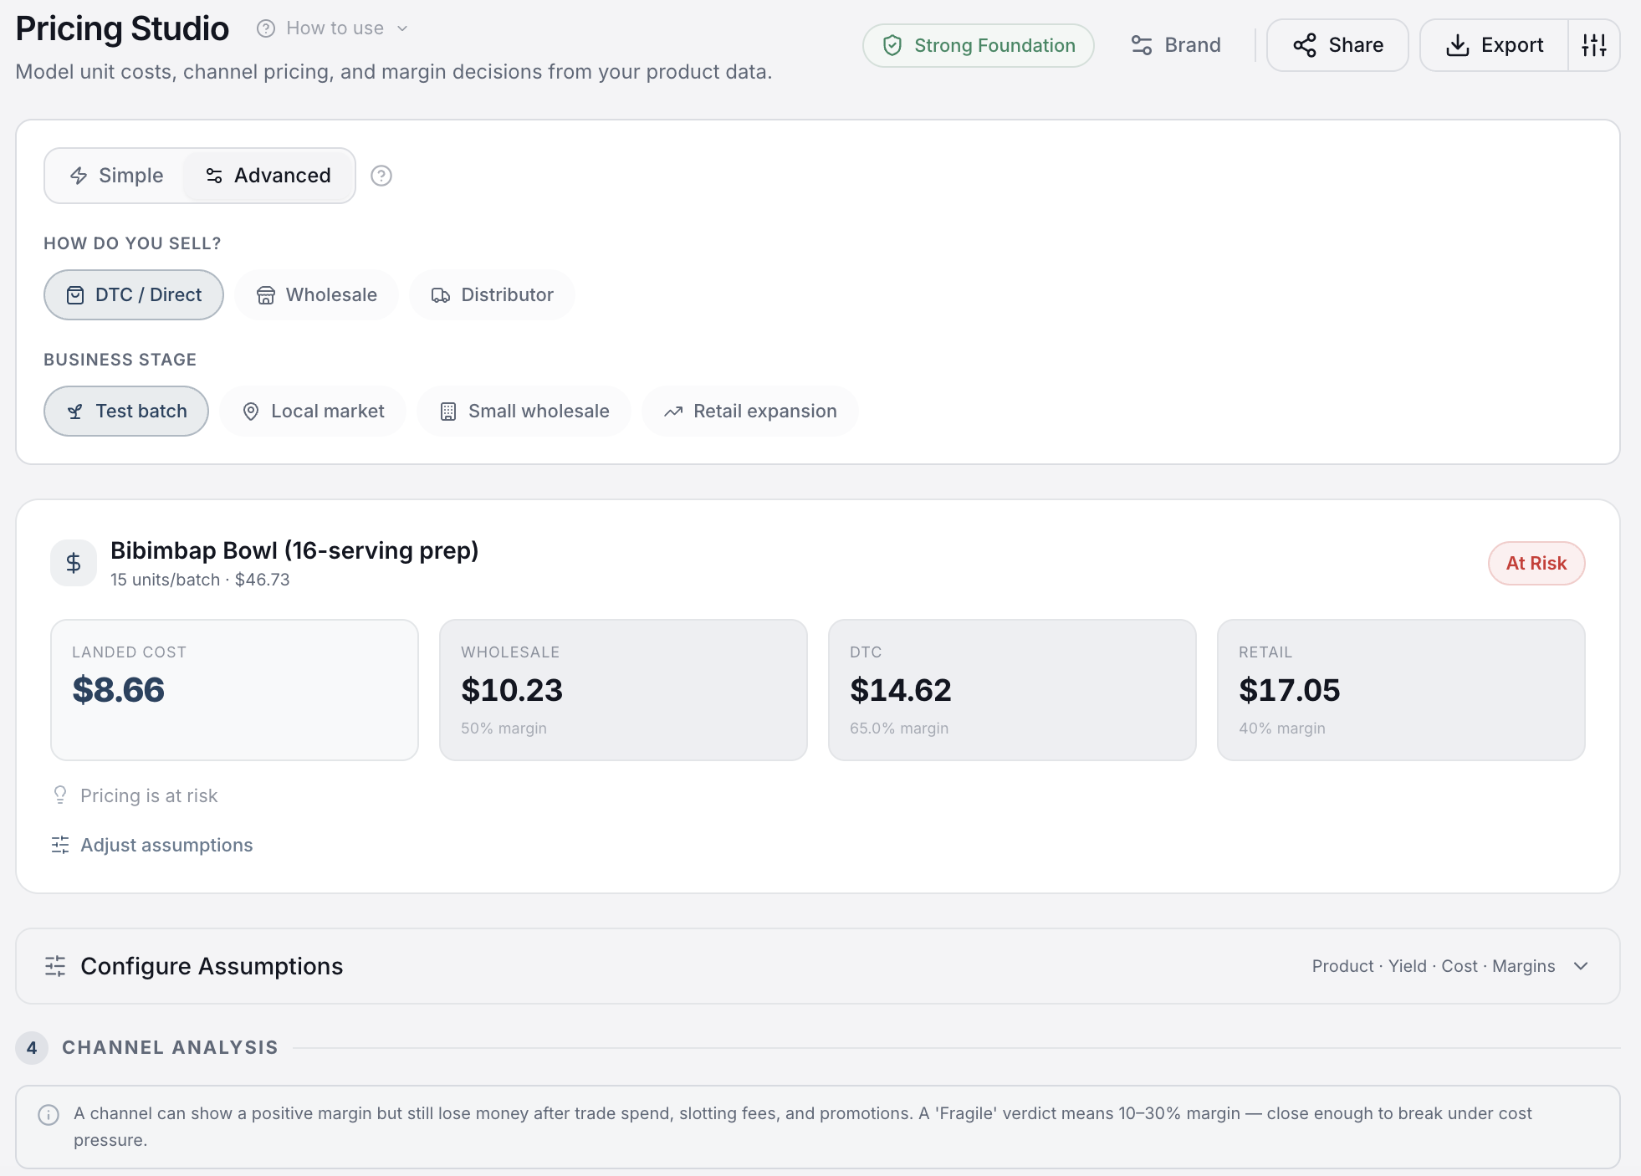Screen dimensions: 1641x1176
Task: Click the lightning bolt icon on Simple
Action: tap(79, 176)
